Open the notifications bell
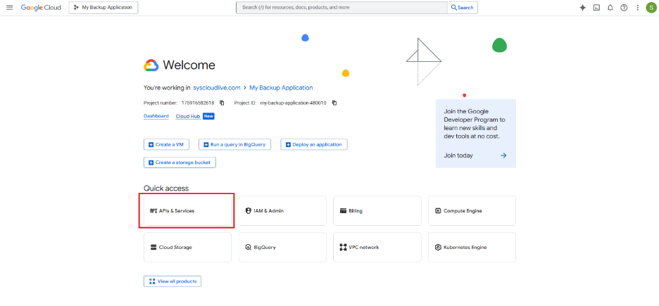 pos(610,8)
